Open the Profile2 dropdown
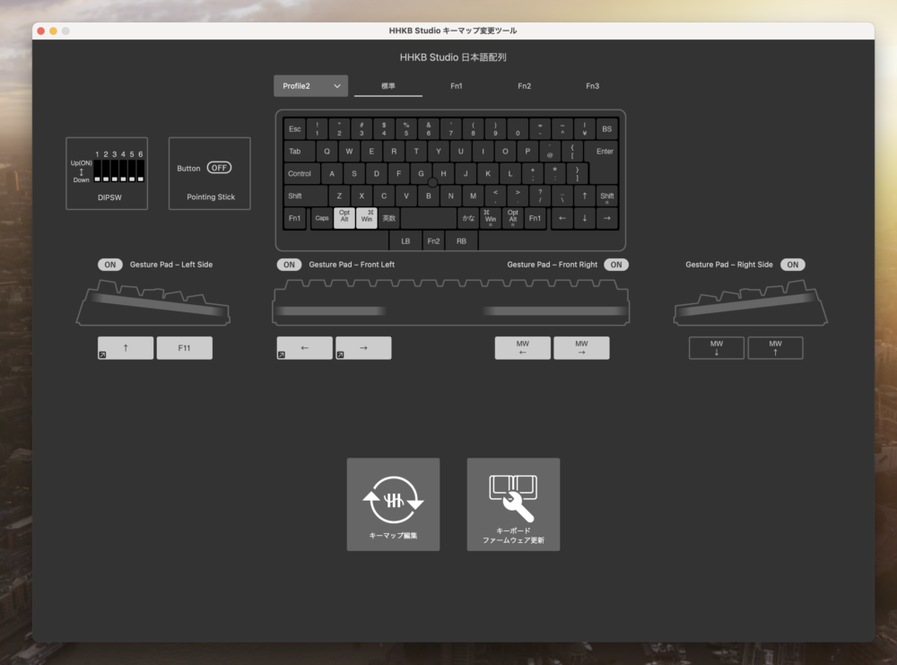The image size is (897, 665). (x=310, y=86)
